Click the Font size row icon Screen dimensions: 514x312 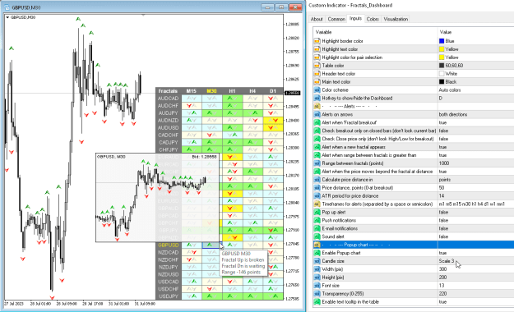(x=317, y=286)
